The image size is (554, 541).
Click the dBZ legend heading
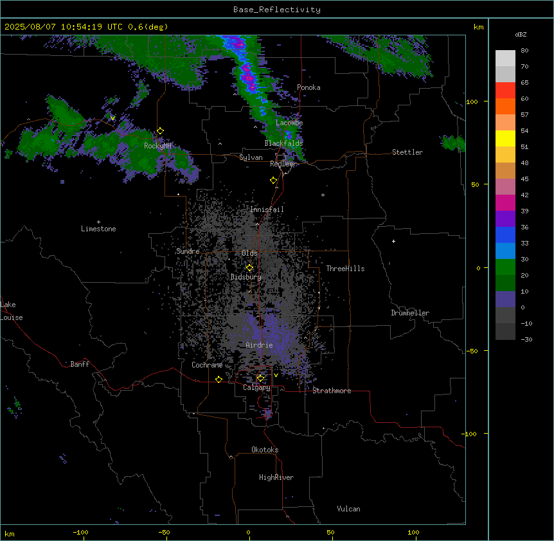pyautogui.click(x=521, y=34)
